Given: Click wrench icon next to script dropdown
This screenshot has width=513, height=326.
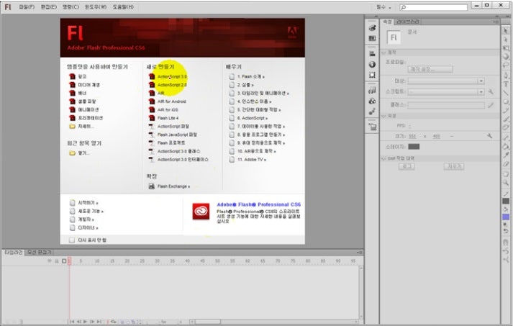Looking at the screenshot, I should click(x=491, y=91).
